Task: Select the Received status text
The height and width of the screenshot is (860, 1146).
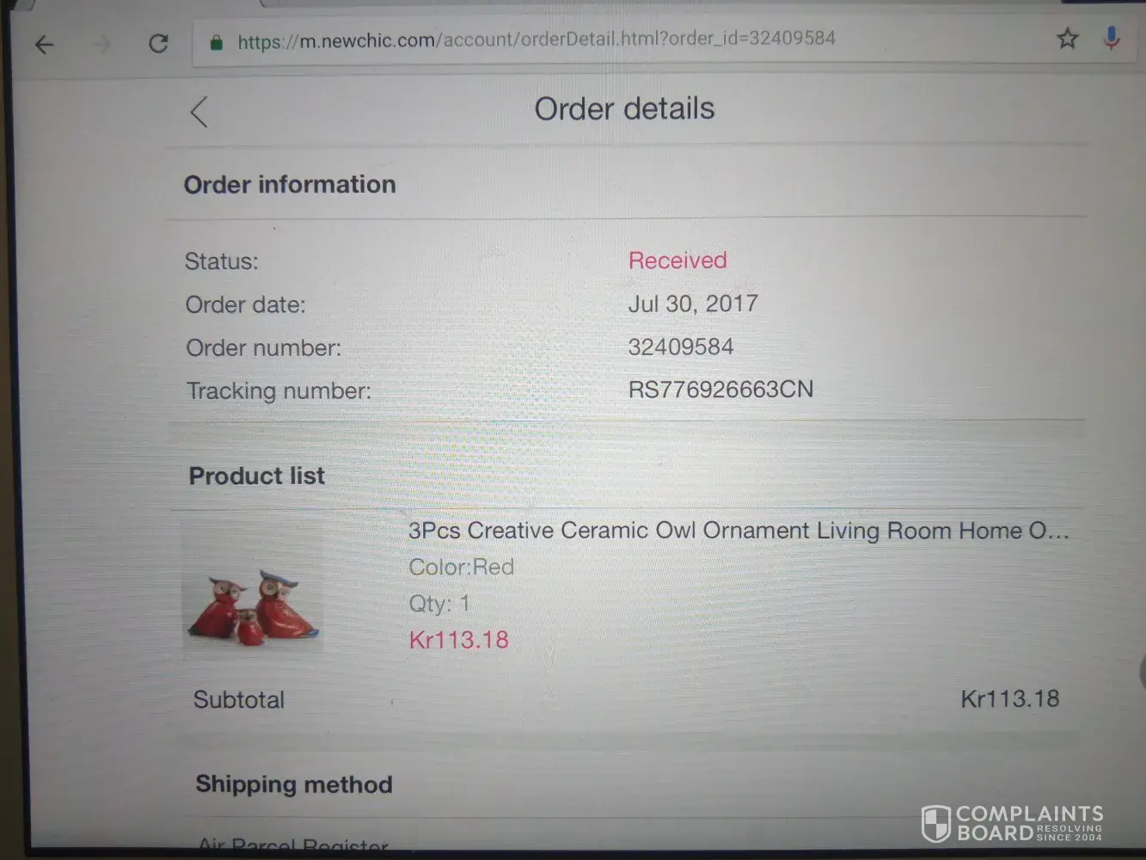Action: point(677,261)
